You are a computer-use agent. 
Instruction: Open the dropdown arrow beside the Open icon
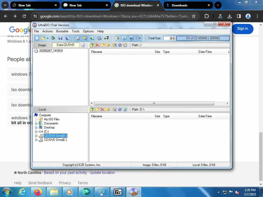48,38
